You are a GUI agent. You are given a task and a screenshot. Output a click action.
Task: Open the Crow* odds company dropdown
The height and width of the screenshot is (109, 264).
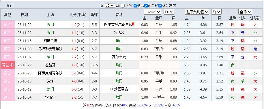point(153,12)
